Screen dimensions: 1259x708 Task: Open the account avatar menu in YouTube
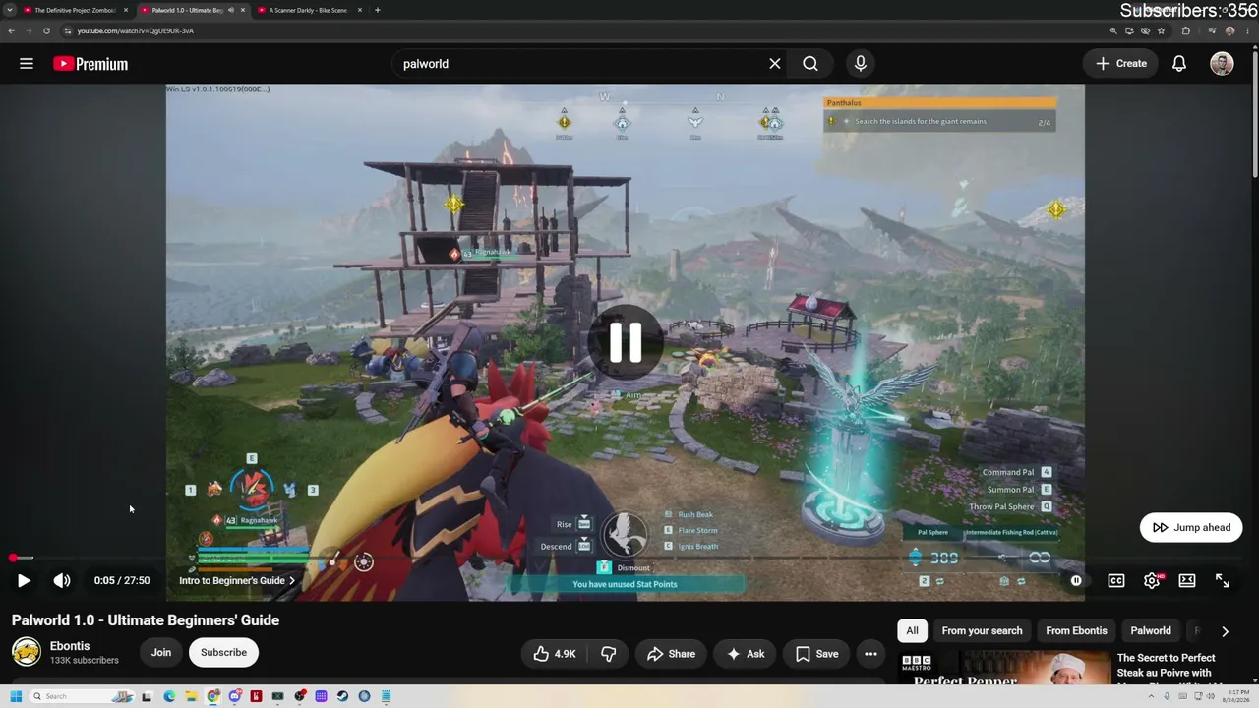[x=1222, y=64]
